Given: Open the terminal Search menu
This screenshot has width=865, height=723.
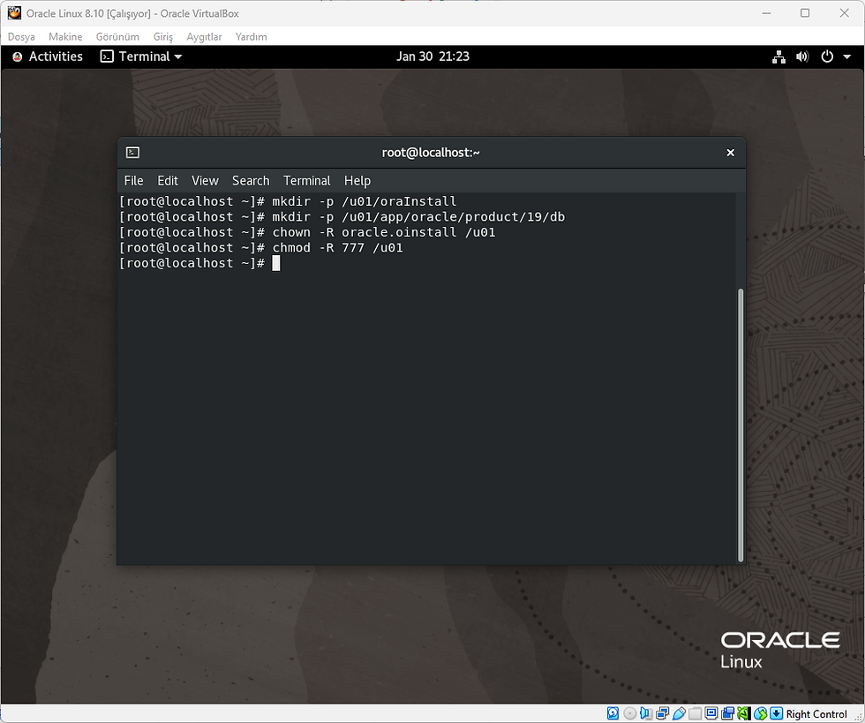Looking at the screenshot, I should pos(251,180).
